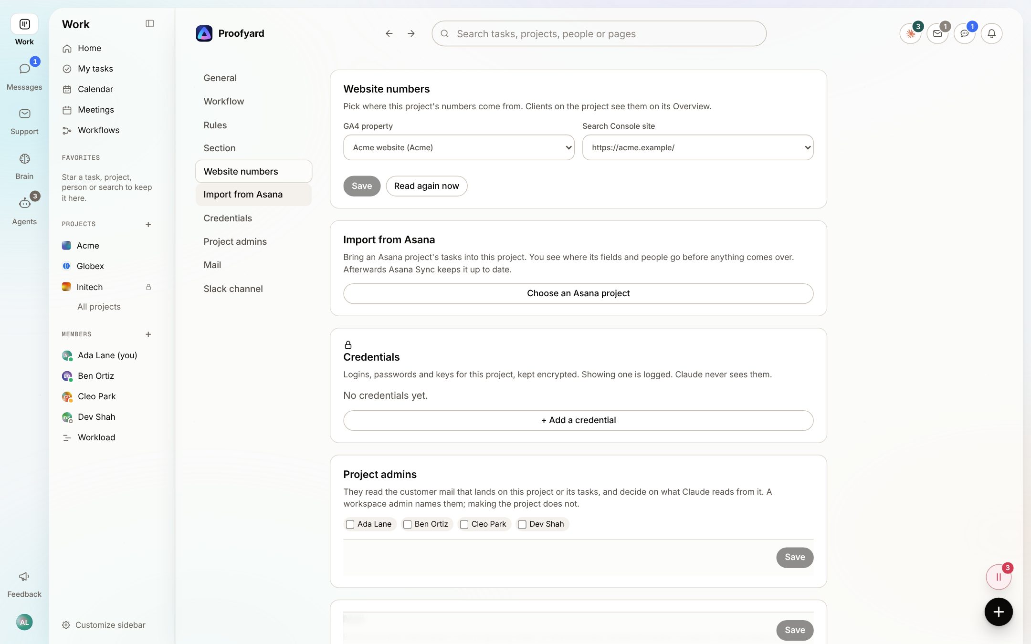Screen dimensions: 1031x644
Task: Check Cleo Park as project admin
Action: click(x=464, y=524)
